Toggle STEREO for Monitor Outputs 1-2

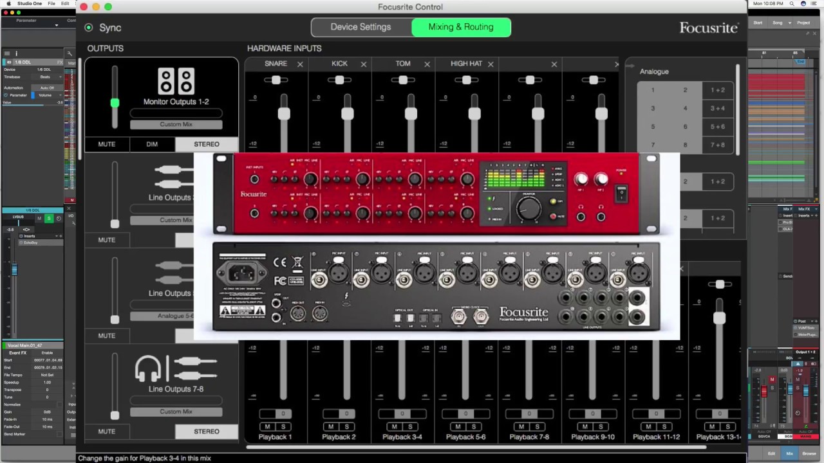click(x=207, y=144)
